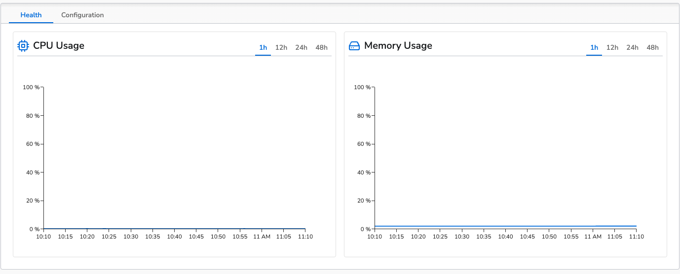This screenshot has height=274, width=680.
Task: Click the 100 % label on CPU chart
Action: 31,87
